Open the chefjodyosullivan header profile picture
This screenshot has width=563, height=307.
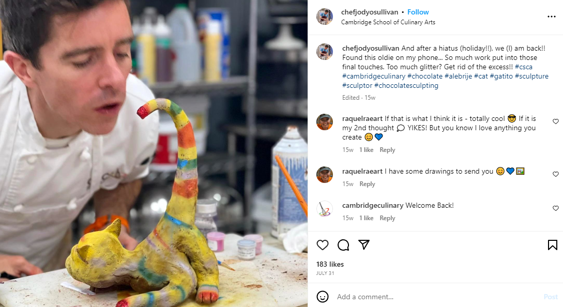[325, 17]
